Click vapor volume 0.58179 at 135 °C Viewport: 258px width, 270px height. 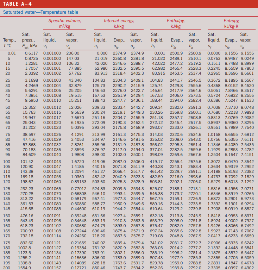coord(79,199)
